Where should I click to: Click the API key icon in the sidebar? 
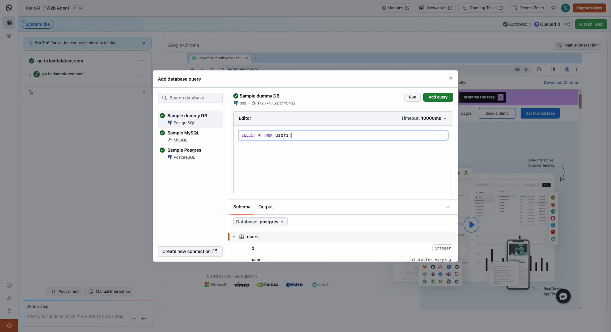pos(9,298)
